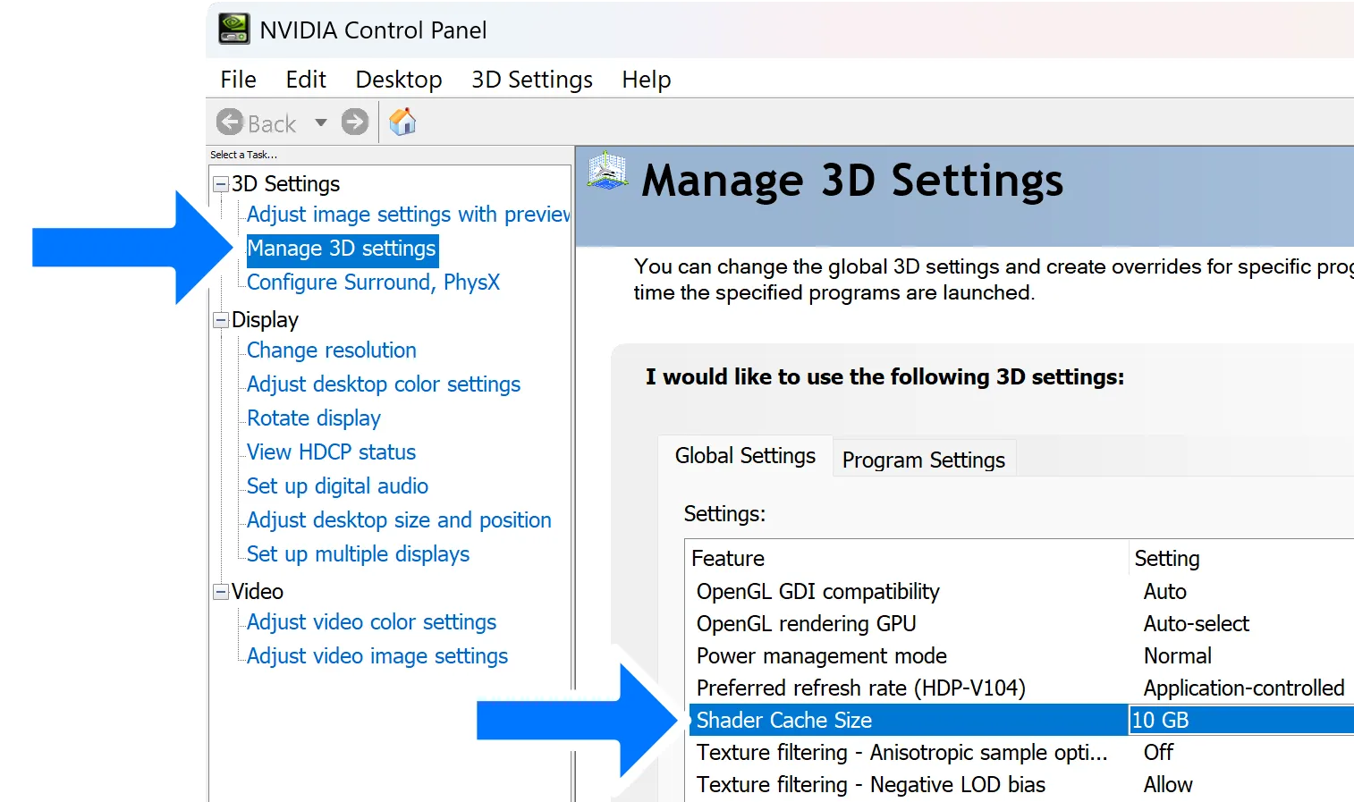Switch to the Program Settings tab
This screenshot has width=1354, height=802.
(x=923, y=460)
